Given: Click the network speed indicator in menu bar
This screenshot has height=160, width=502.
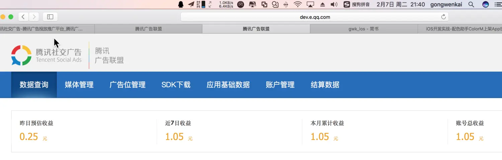Looking at the screenshot, I should 226,4.
